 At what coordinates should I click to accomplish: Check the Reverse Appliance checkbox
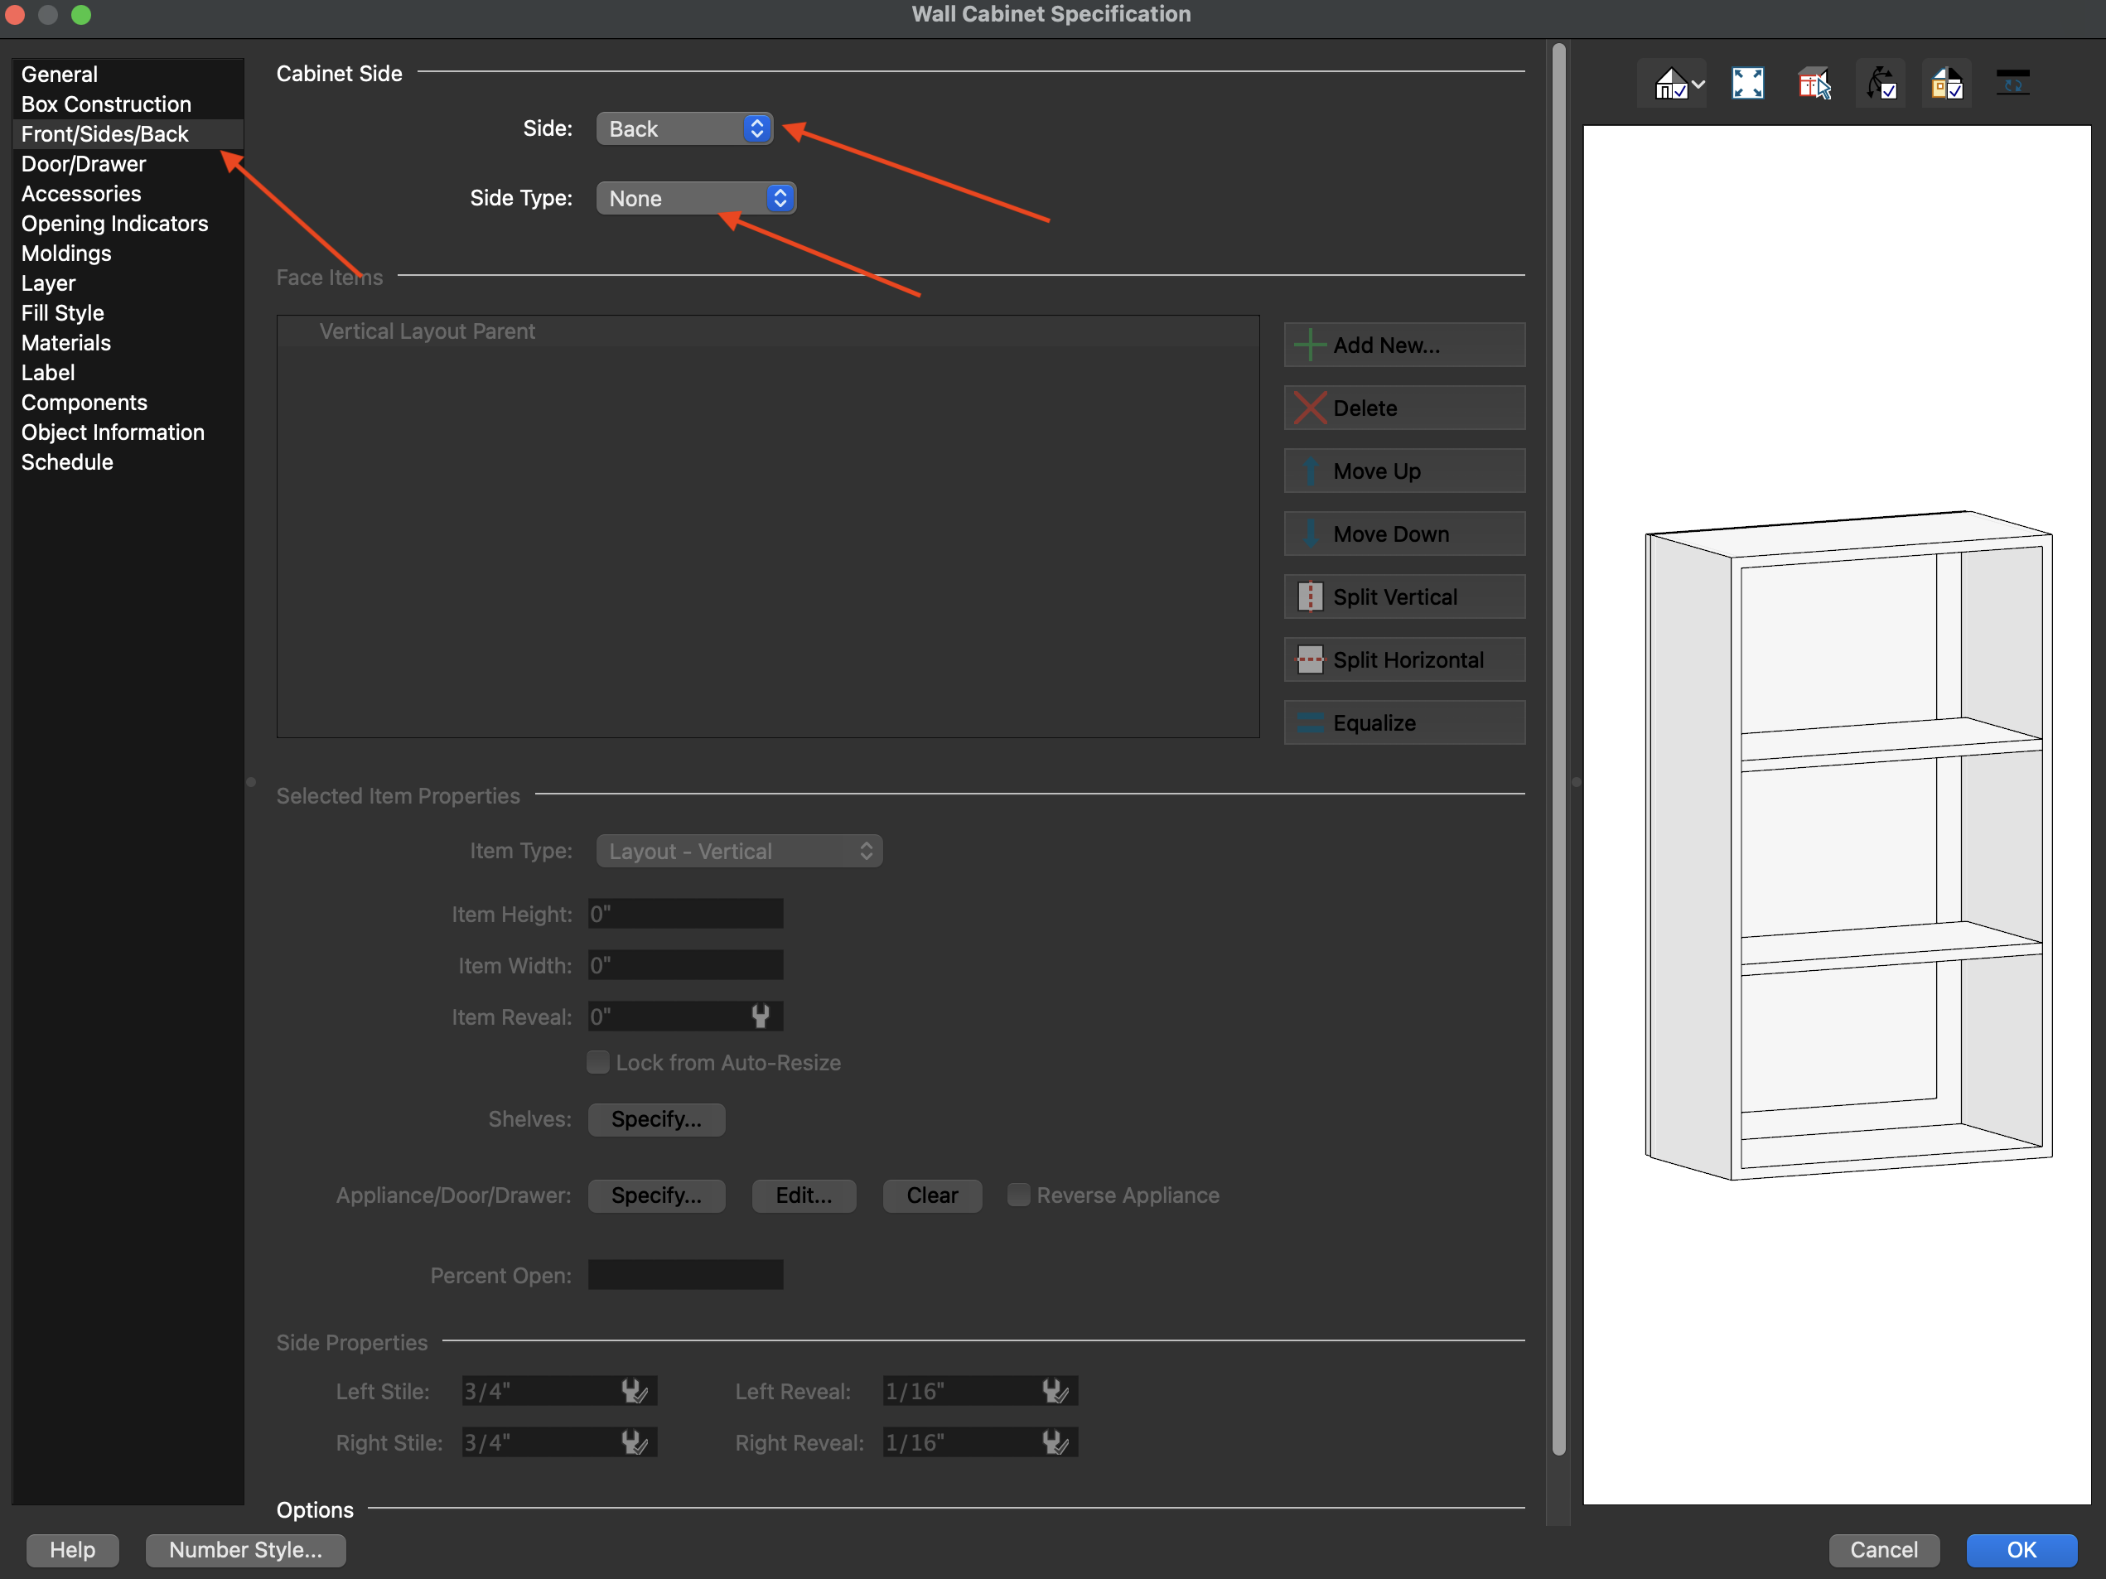pos(1019,1195)
